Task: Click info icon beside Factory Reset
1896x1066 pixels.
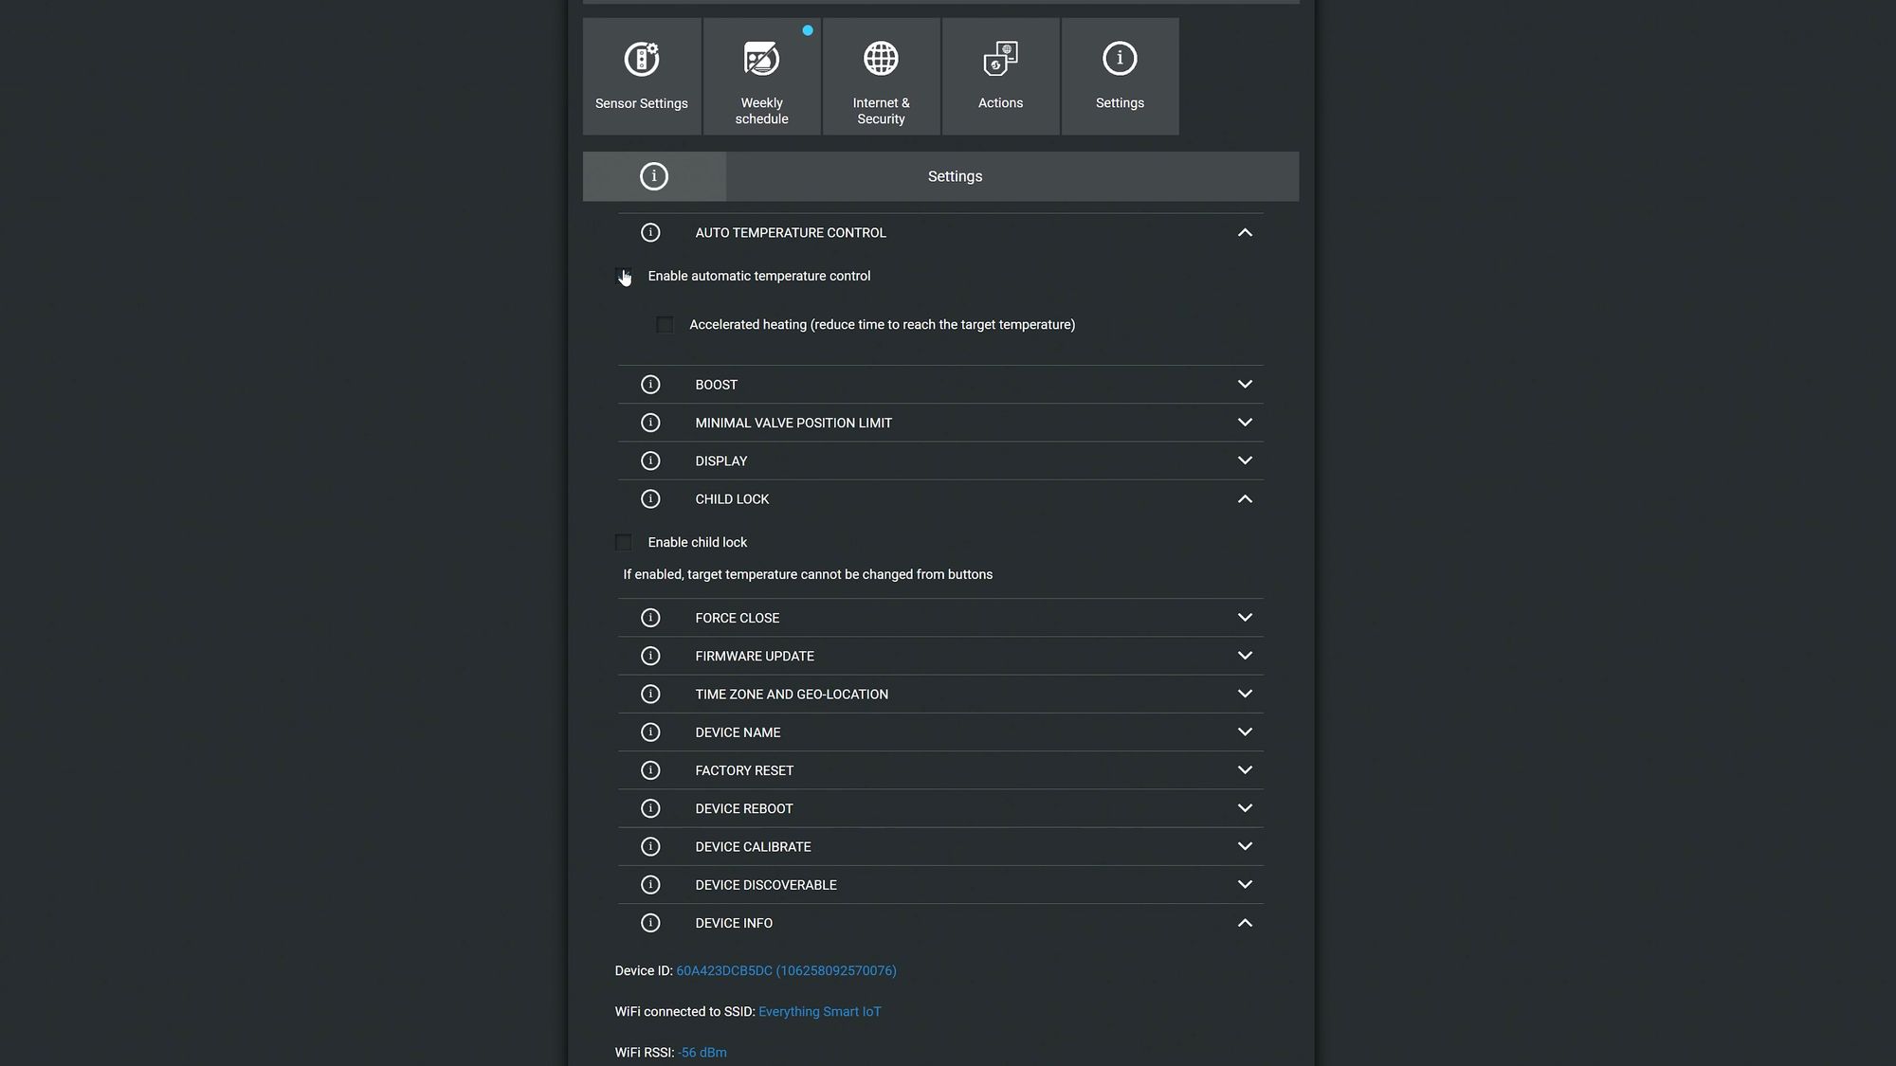Action: pyautogui.click(x=650, y=770)
